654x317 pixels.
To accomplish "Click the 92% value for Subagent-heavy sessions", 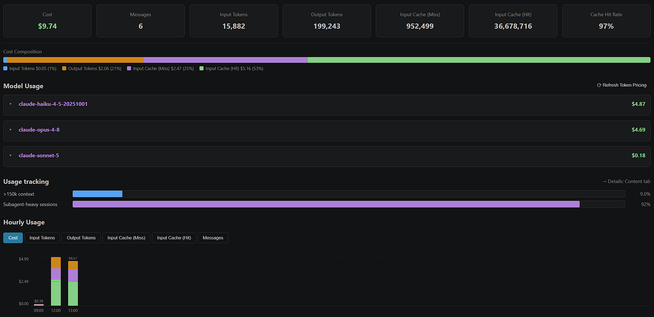I will 646,204.
